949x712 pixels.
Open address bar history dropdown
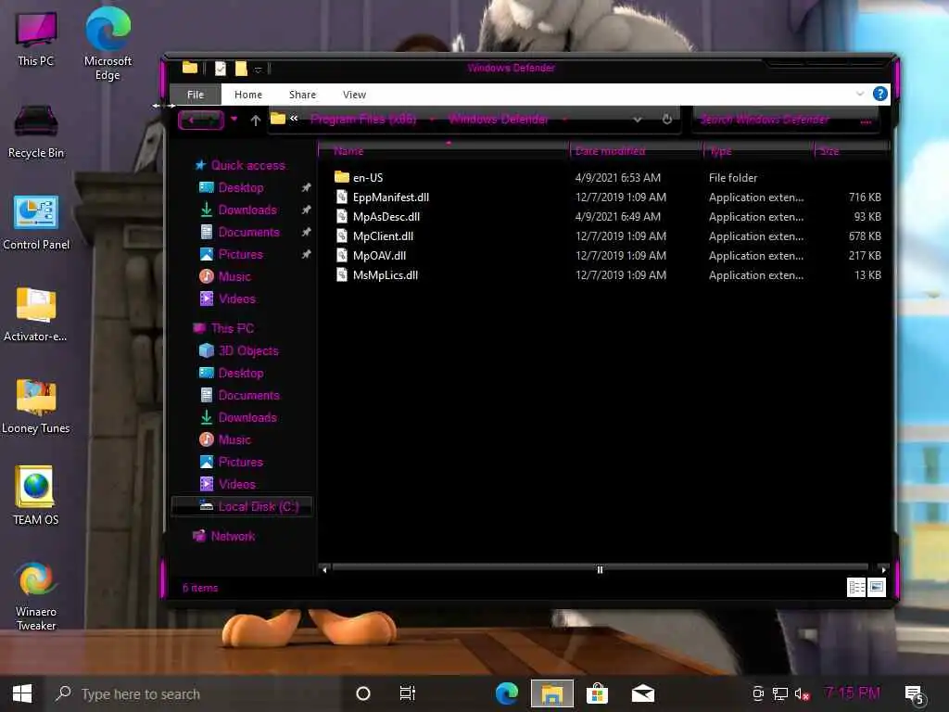(x=638, y=120)
